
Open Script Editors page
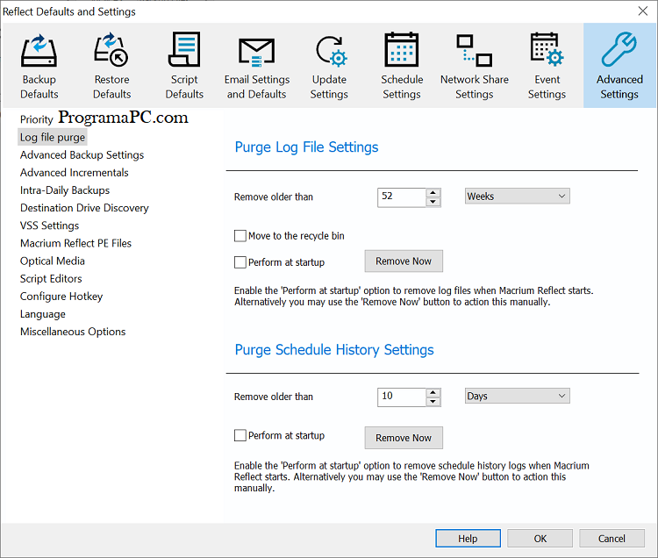(x=51, y=279)
